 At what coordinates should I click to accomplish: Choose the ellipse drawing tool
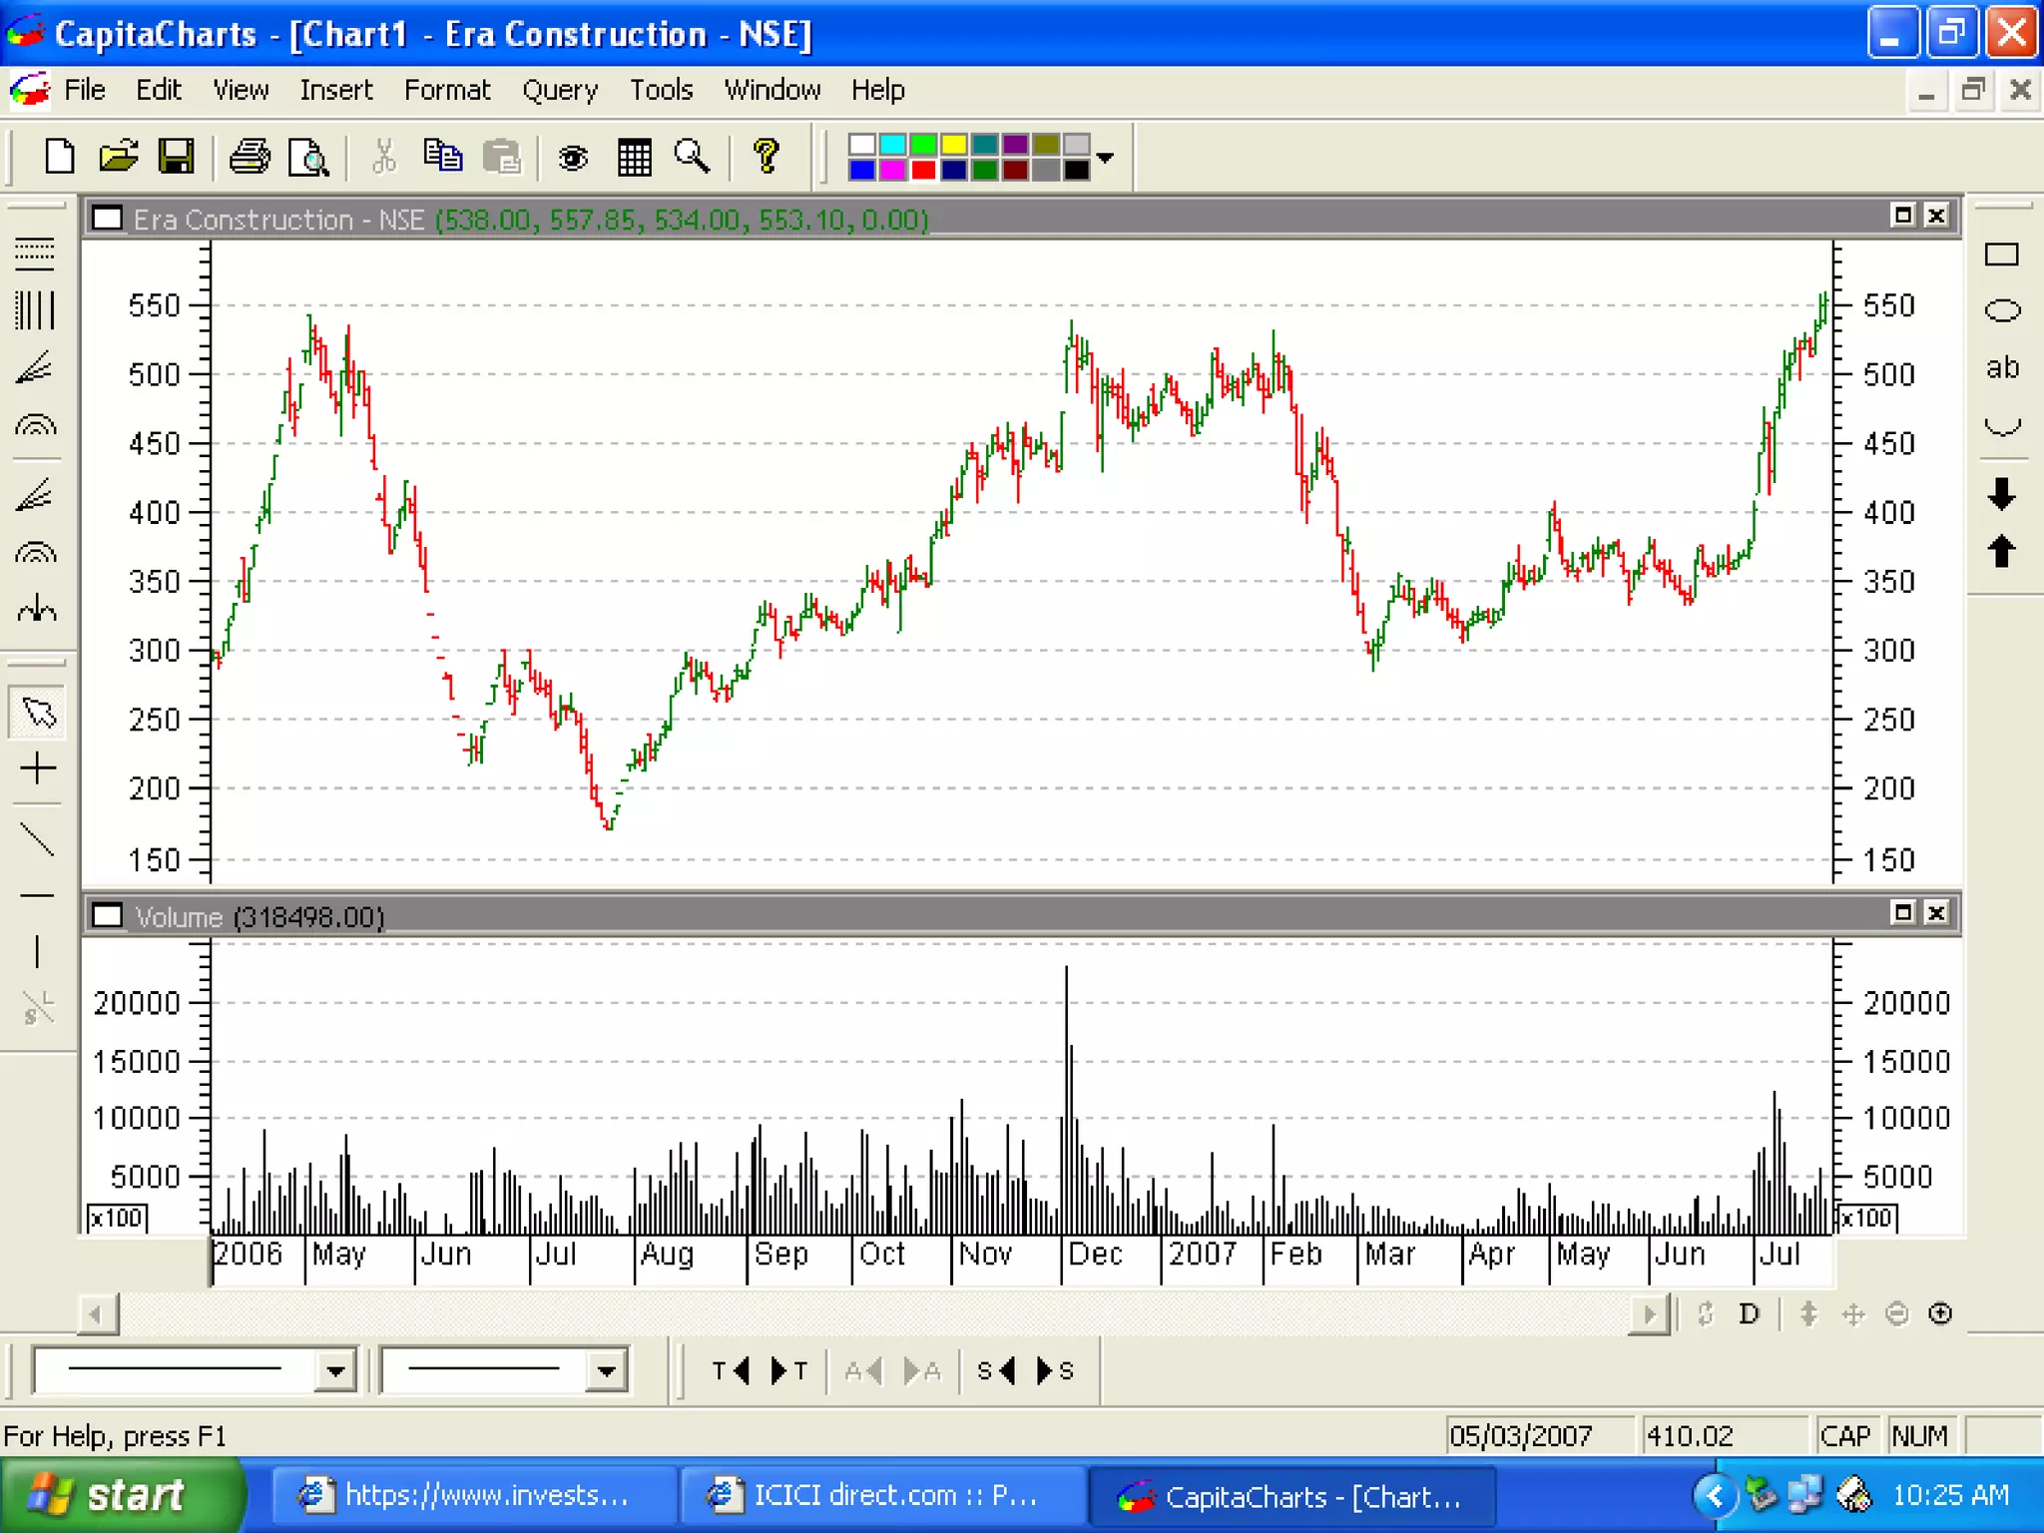coord(2001,310)
